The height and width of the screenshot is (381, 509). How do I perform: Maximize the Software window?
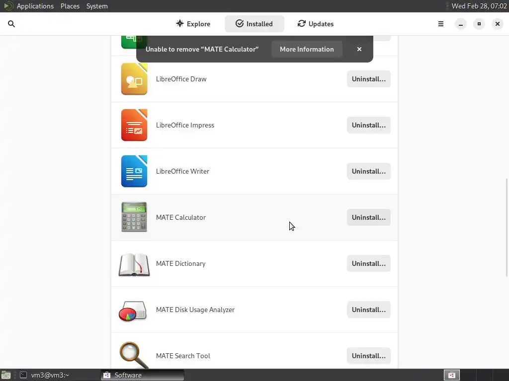(479, 24)
